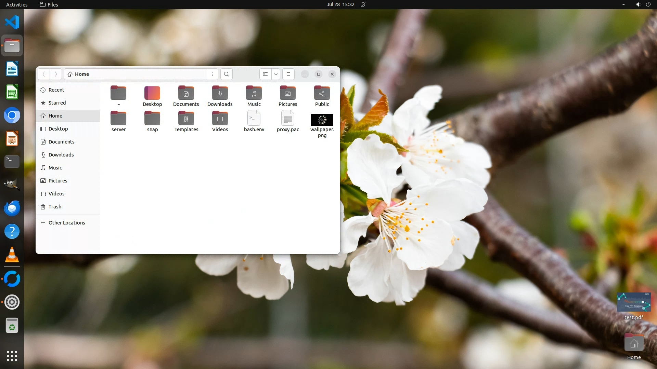Open the system volume indicator
Viewport: 657px width, 369px height.
coord(639,4)
